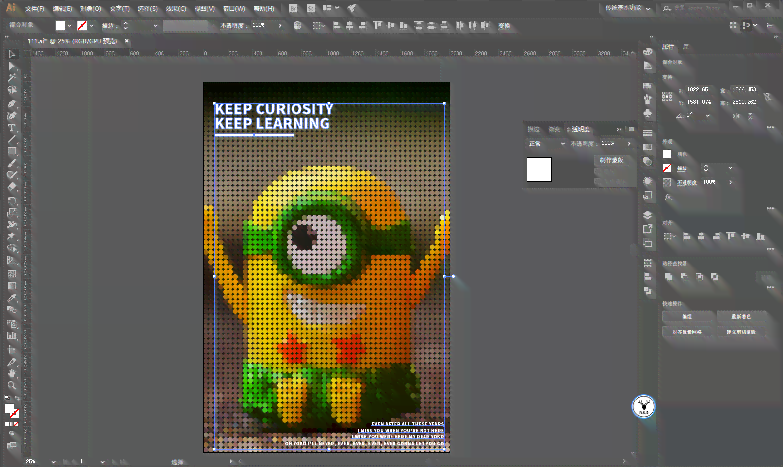The width and height of the screenshot is (783, 467).
Task: Click the Unite pathfinder icon
Action: [669, 277]
